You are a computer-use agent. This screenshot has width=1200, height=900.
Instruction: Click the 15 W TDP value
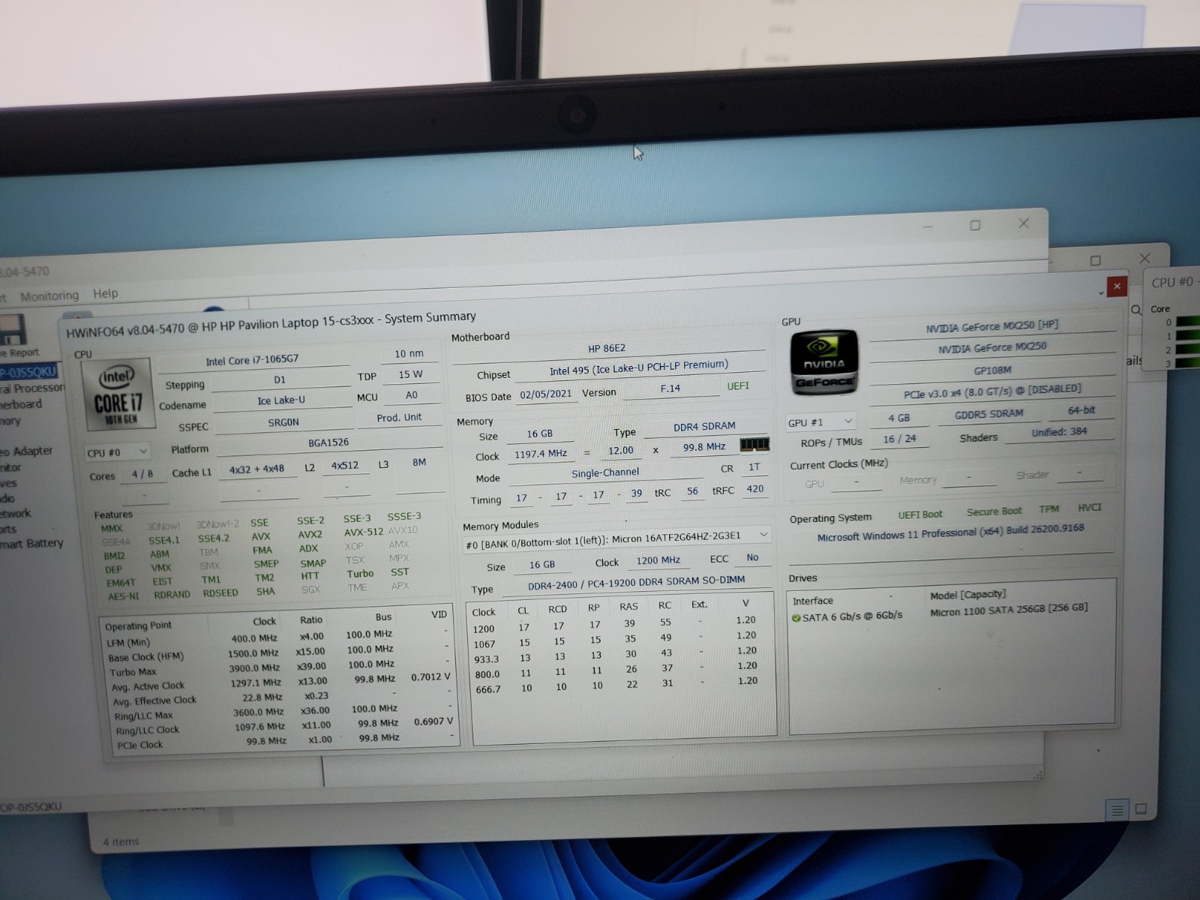(x=410, y=374)
